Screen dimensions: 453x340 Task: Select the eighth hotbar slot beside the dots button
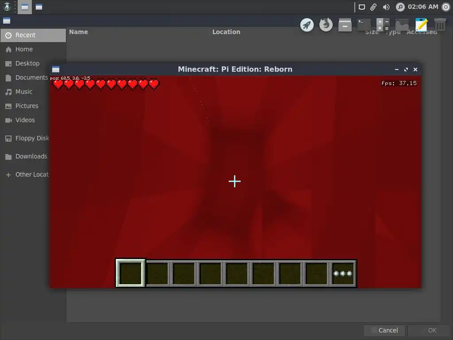pos(316,274)
